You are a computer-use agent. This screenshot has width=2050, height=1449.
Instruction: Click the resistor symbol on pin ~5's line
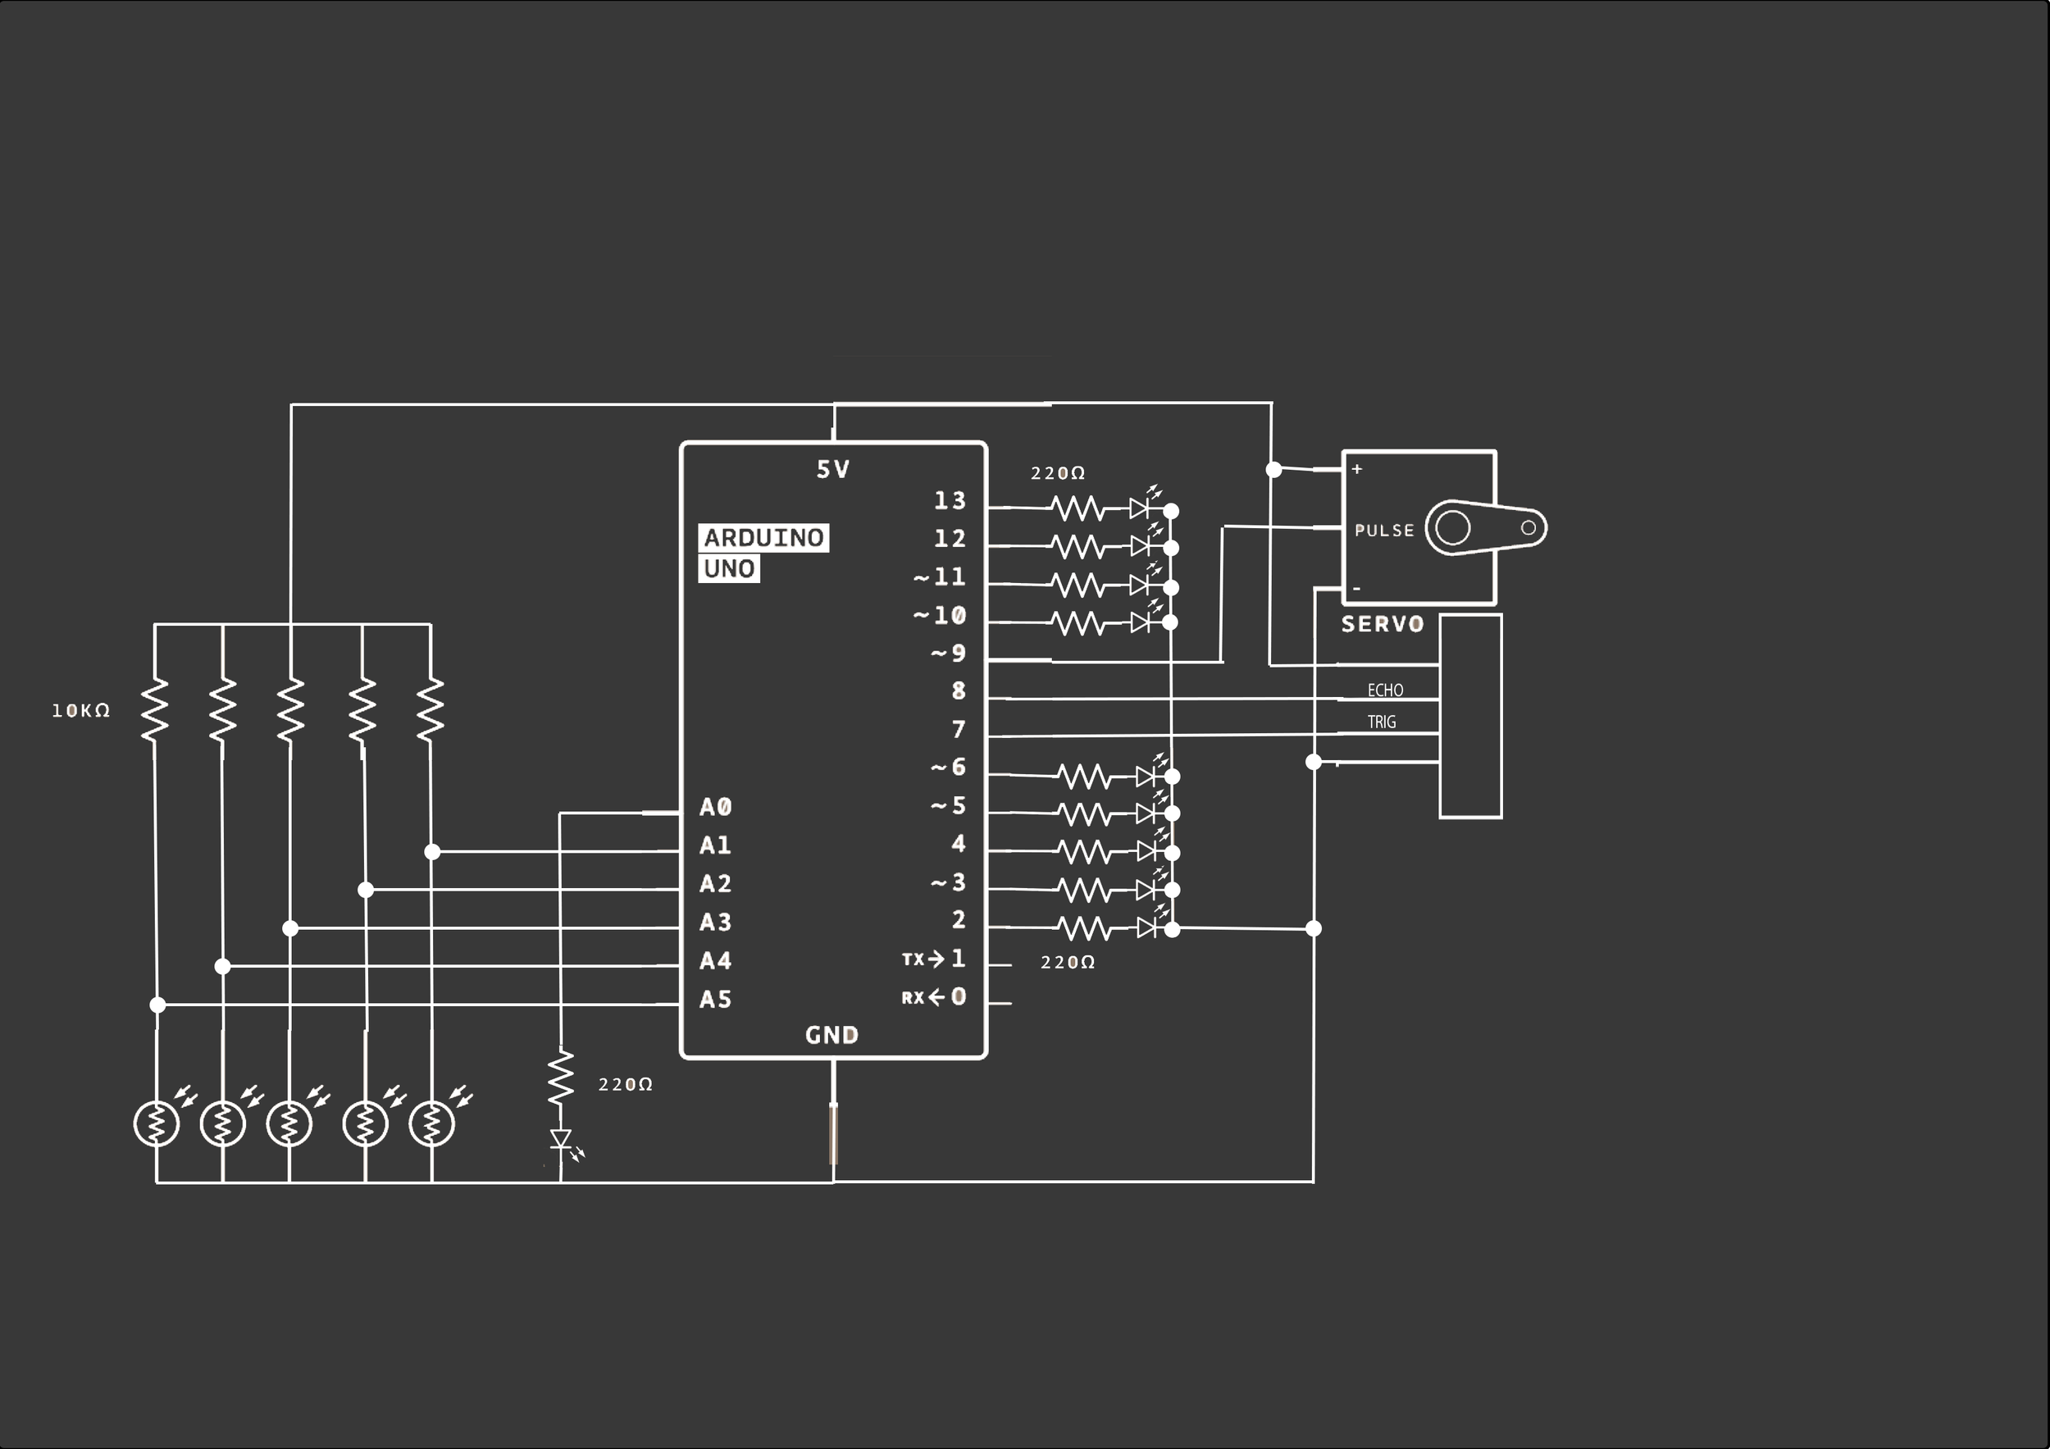tap(1086, 814)
